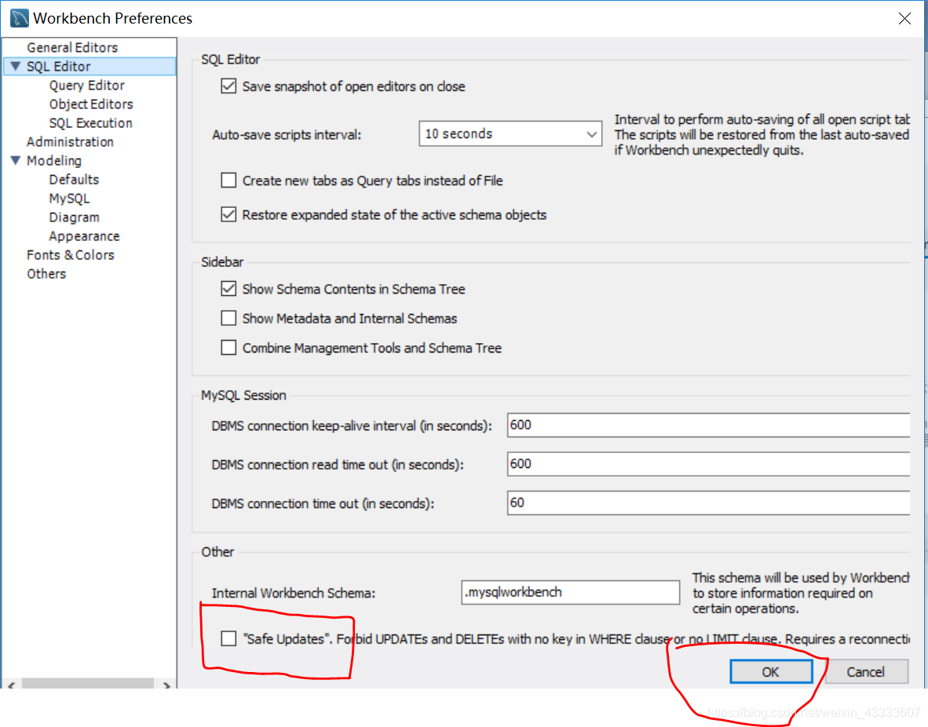Image resolution: width=928 pixels, height=727 pixels.
Task: Click the Cancel button
Action: pos(866,672)
